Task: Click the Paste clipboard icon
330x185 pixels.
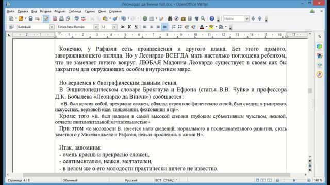Action: 105,18
